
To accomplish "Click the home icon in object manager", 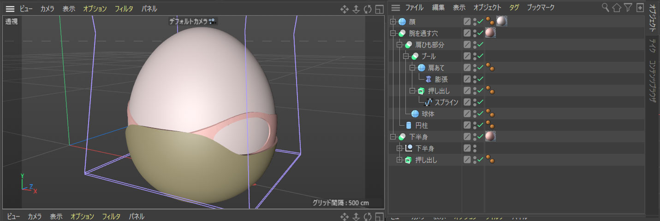I will coord(617,7).
